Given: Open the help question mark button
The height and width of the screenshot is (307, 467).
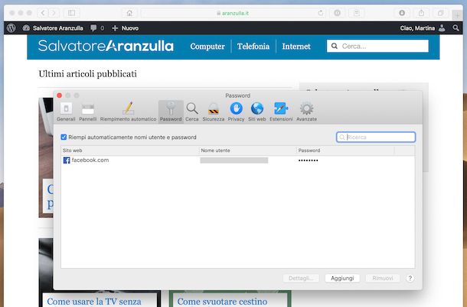Looking at the screenshot, I should pos(410,278).
